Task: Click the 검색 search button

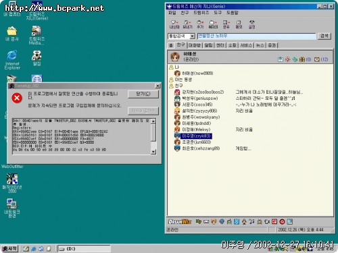Action: click(324, 36)
